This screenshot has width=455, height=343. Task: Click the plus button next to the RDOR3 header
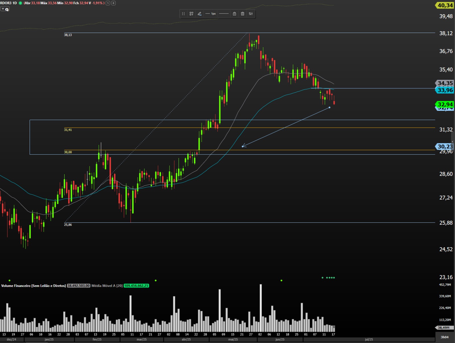113,3
